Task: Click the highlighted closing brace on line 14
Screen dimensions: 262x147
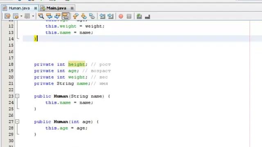Action: point(35,39)
